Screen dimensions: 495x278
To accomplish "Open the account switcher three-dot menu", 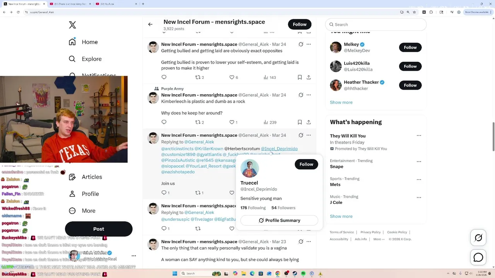I will tap(134, 256).
